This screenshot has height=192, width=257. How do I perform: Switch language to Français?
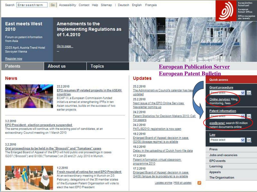151,5
